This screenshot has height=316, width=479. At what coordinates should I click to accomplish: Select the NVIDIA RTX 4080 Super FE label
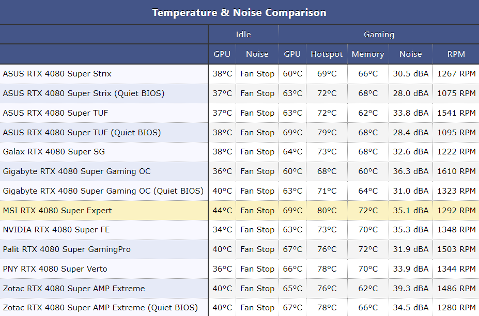click(x=56, y=230)
